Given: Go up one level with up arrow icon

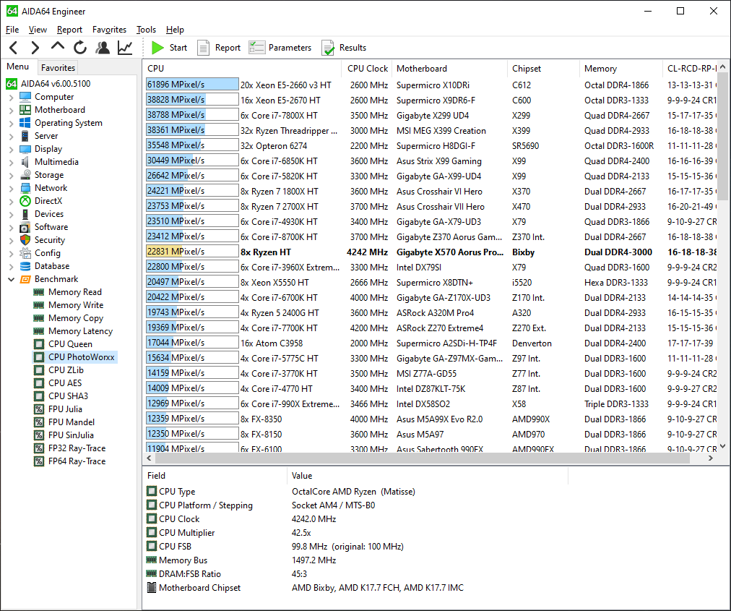Looking at the screenshot, I should click(57, 47).
